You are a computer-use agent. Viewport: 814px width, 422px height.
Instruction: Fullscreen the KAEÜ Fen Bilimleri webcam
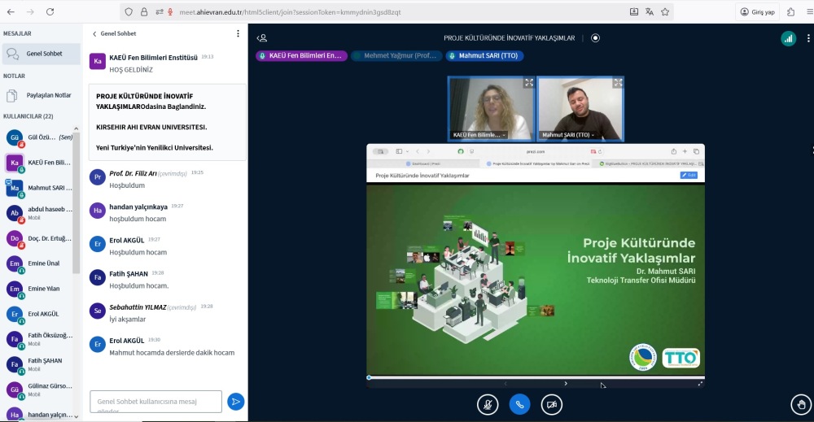(x=528, y=83)
